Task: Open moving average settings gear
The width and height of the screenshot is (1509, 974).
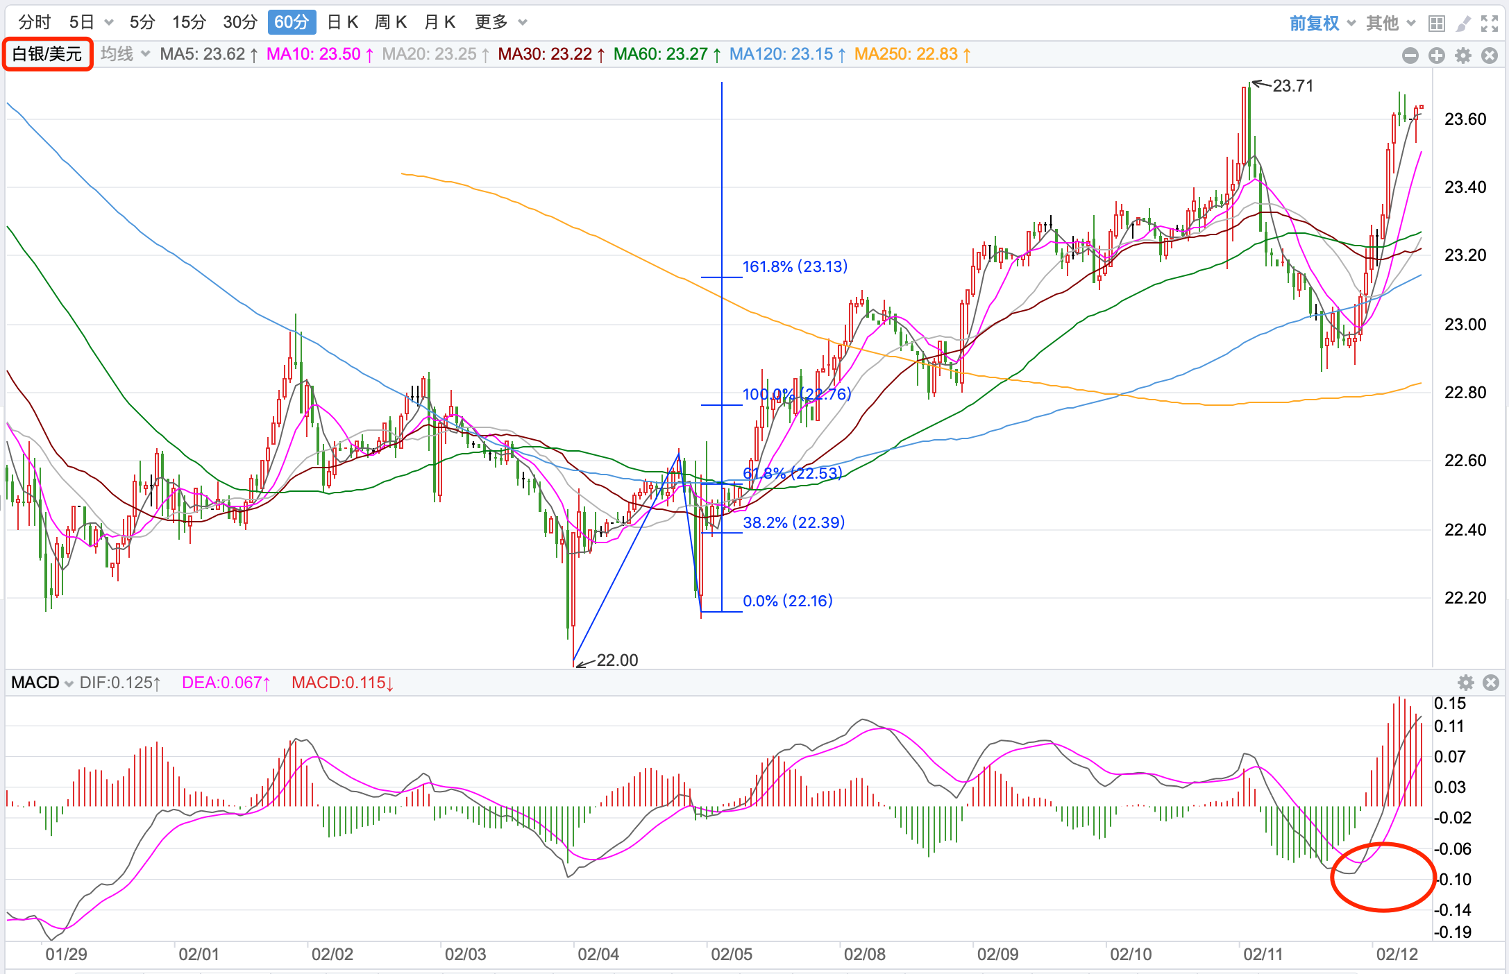Action: [x=1463, y=55]
